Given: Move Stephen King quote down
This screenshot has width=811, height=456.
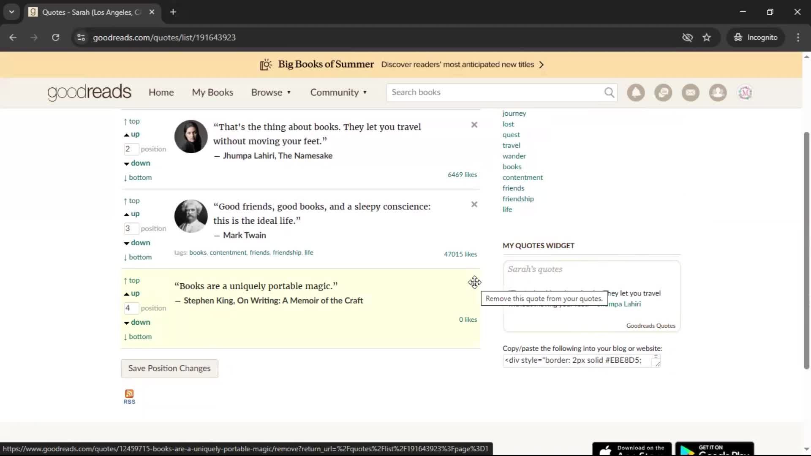Looking at the screenshot, I should pos(137,322).
